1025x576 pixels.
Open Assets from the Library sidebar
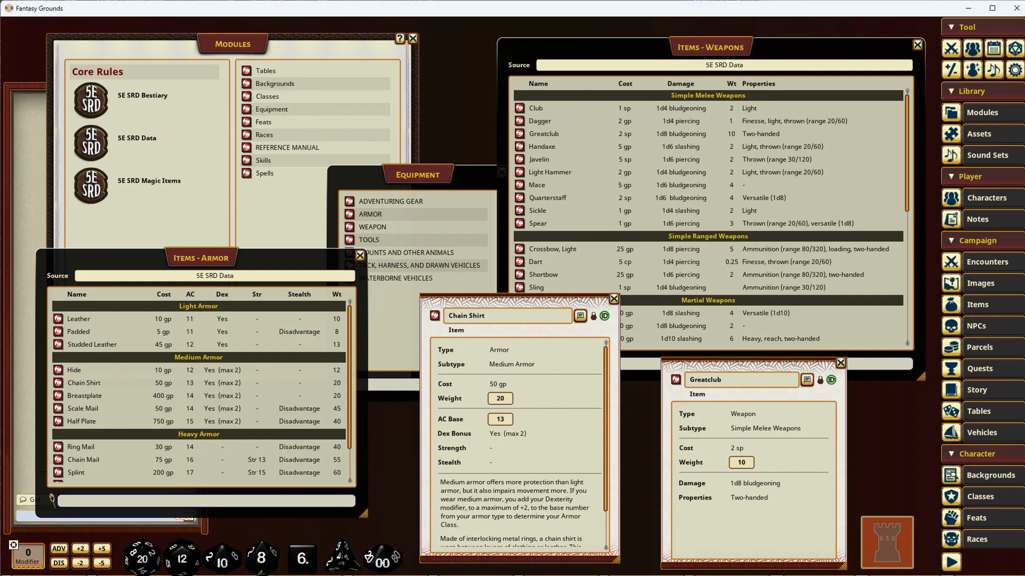[983, 134]
